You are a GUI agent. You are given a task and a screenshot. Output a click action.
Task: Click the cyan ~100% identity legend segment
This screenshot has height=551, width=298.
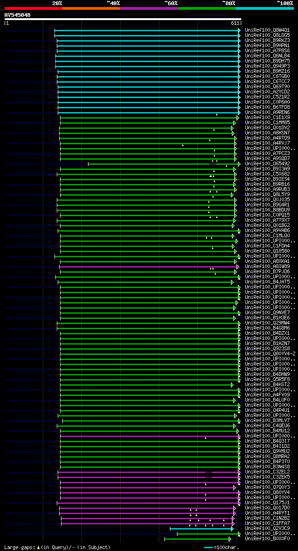coord(264,8)
